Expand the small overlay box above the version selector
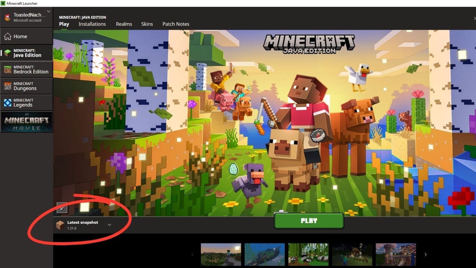476x268 pixels. 63,208
